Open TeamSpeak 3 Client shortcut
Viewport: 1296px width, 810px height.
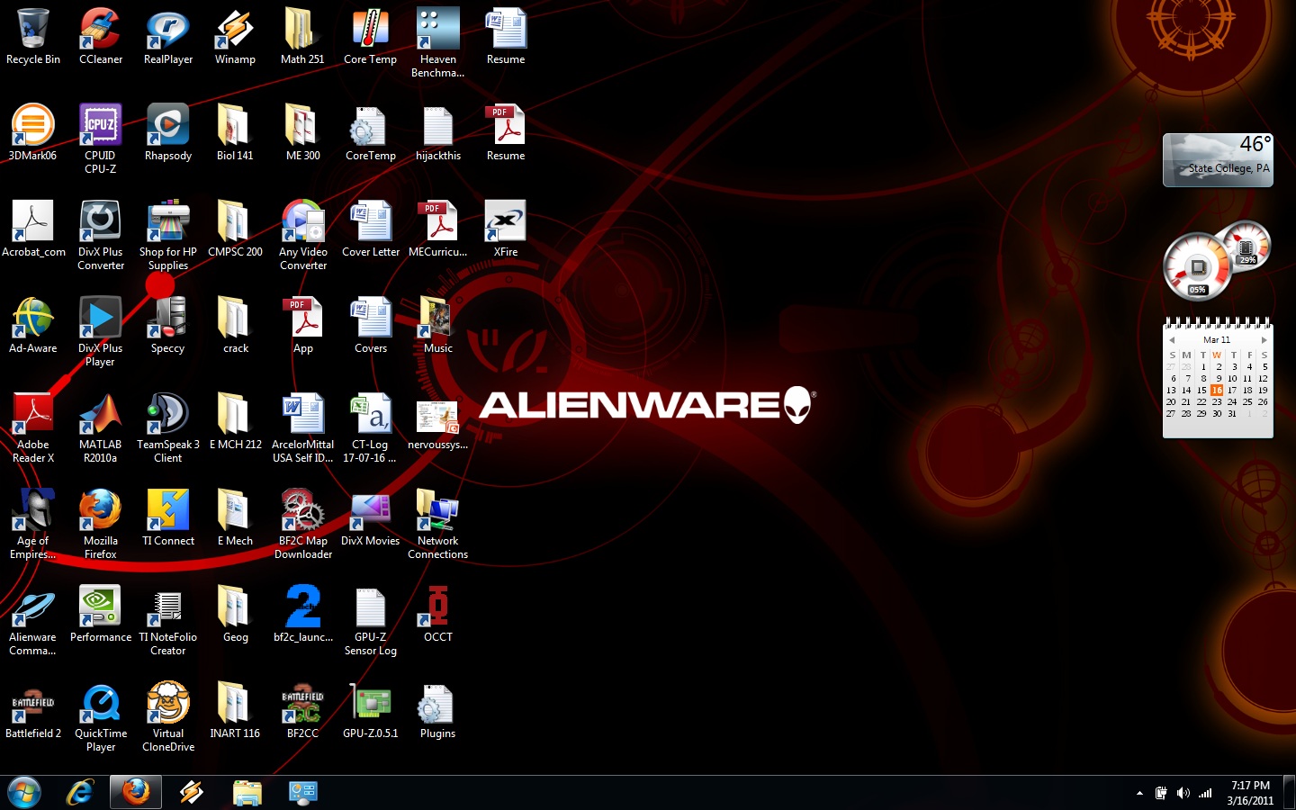tap(168, 427)
